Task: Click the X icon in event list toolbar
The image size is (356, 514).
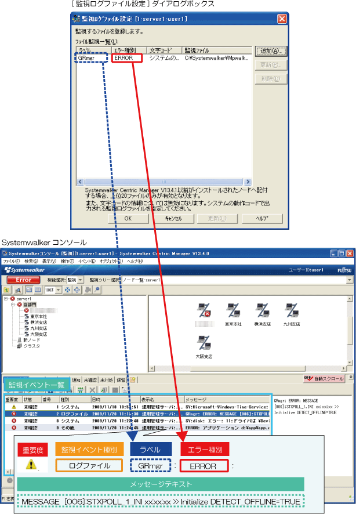Action: coord(92,390)
